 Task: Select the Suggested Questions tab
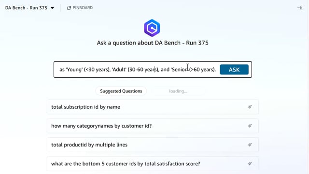(121, 91)
